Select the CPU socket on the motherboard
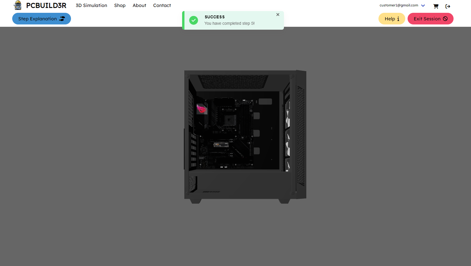The width and height of the screenshot is (471, 266). [x=230, y=120]
